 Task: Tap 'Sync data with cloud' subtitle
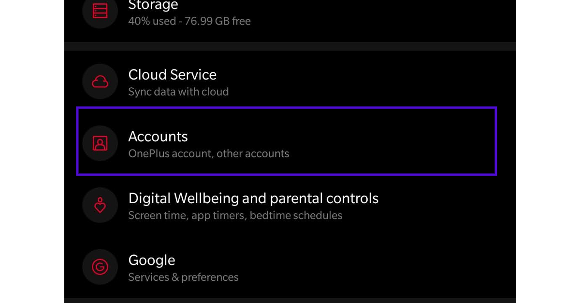pos(178,92)
